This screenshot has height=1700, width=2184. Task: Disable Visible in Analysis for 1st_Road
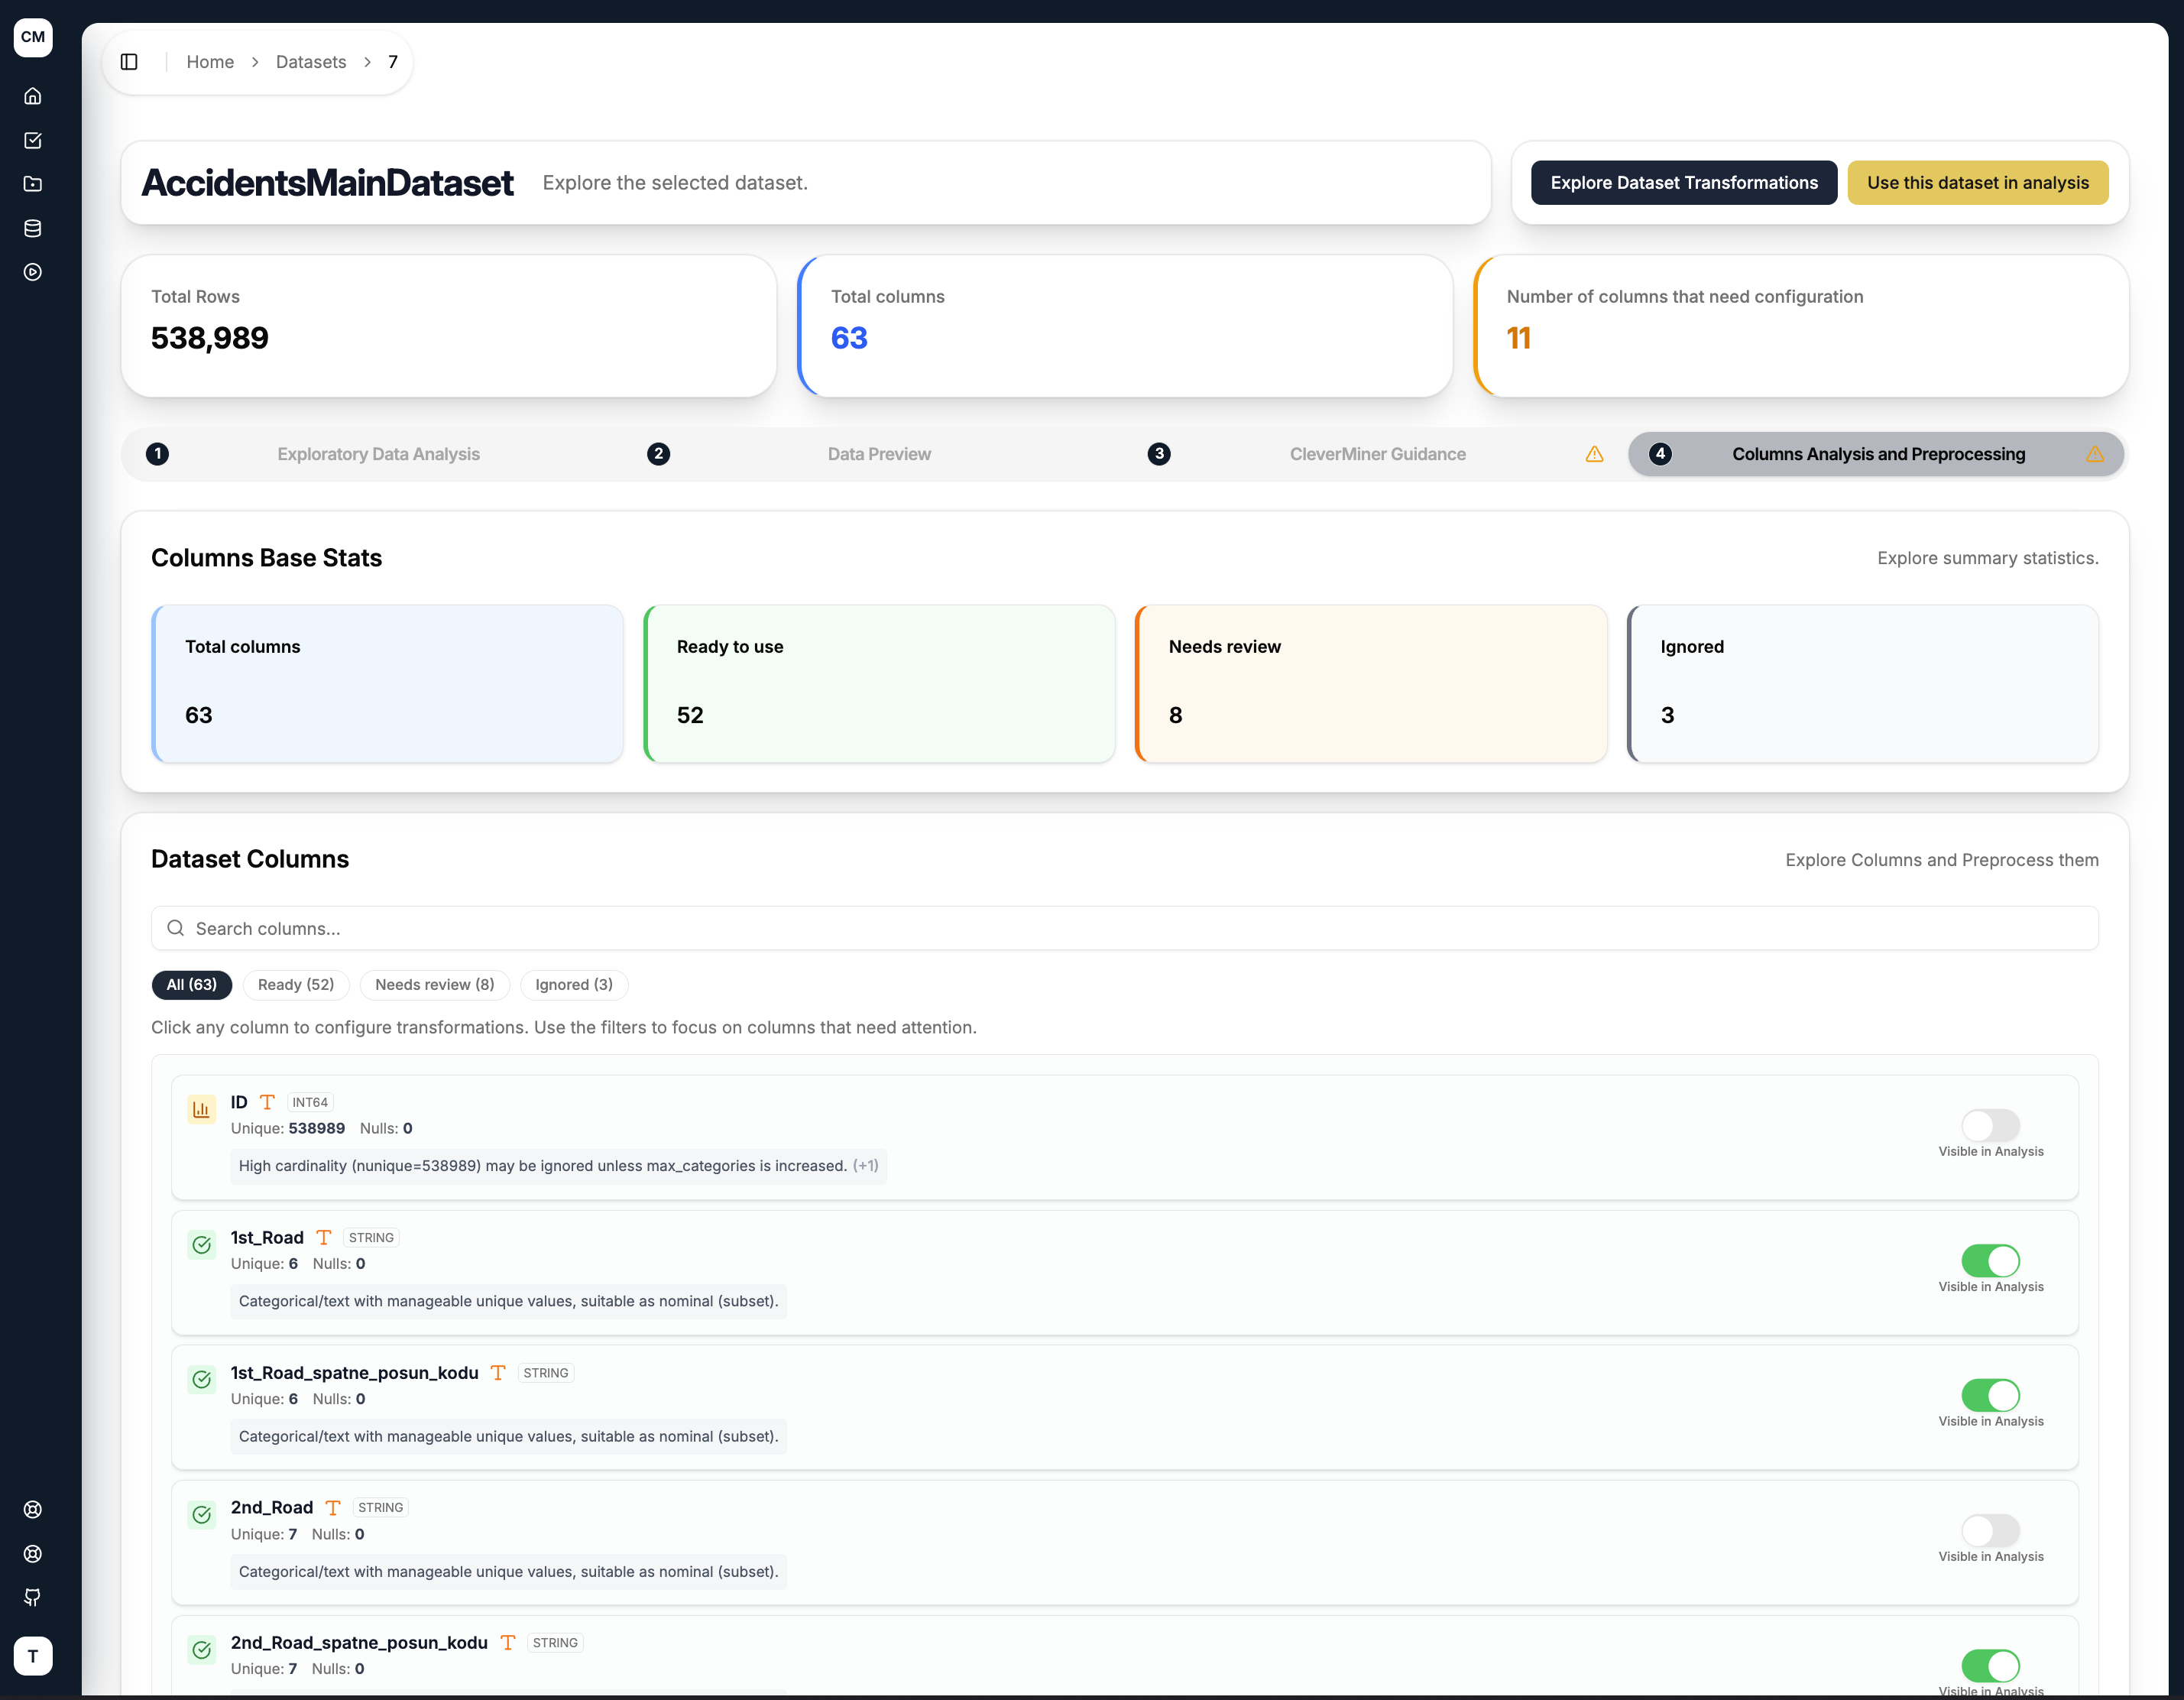[x=1990, y=1260]
